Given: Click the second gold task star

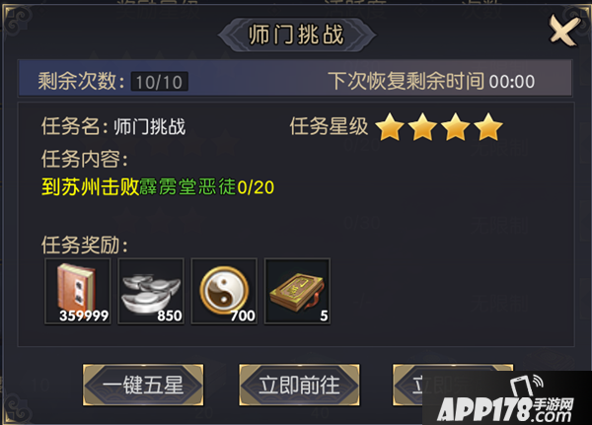Looking at the screenshot, I should [x=422, y=127].
